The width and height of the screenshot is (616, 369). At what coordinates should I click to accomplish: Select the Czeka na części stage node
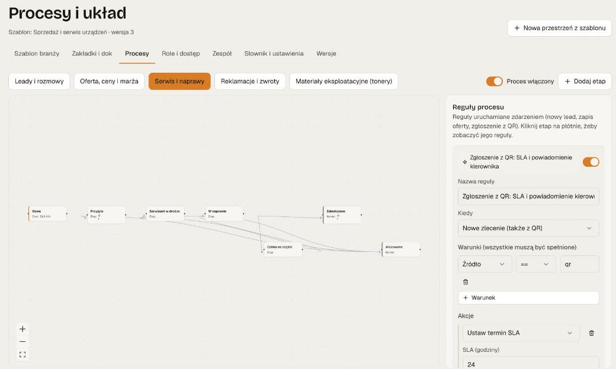(283, 250)
